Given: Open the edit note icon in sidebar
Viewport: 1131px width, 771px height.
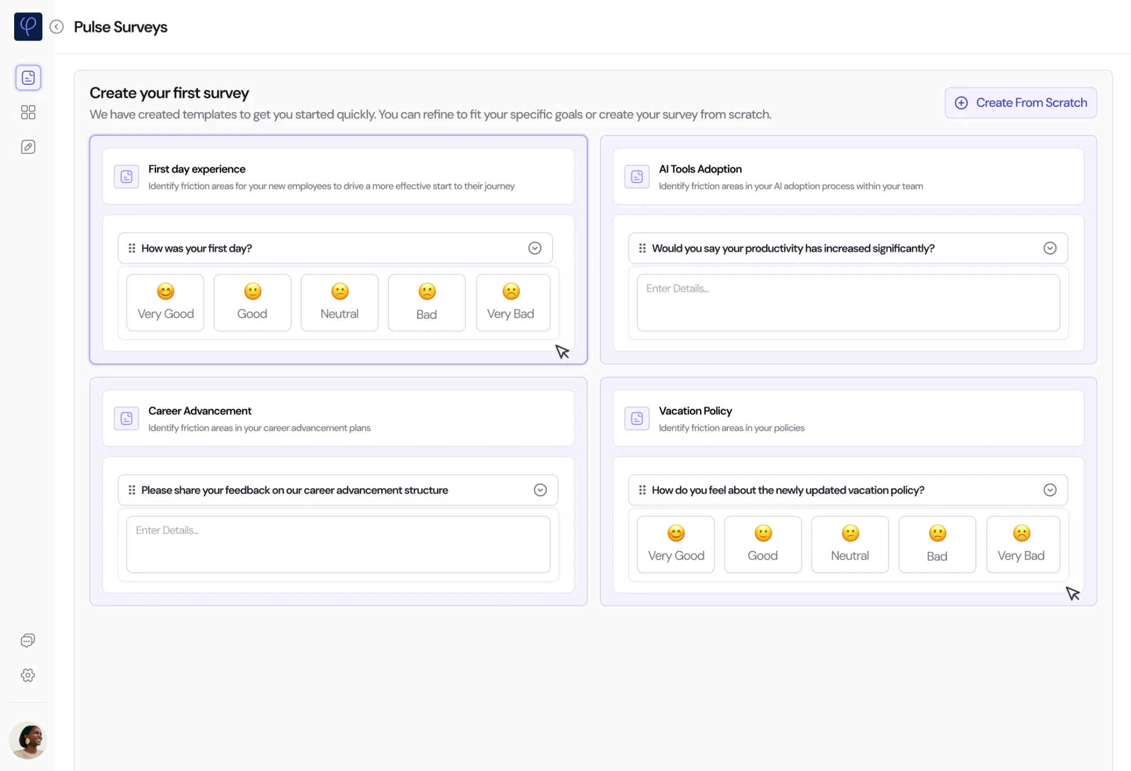Looking at the screenshot, I should 28,147.
